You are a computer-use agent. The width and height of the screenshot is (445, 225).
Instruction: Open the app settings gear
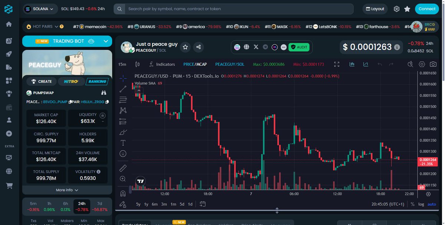pos(396,9)
